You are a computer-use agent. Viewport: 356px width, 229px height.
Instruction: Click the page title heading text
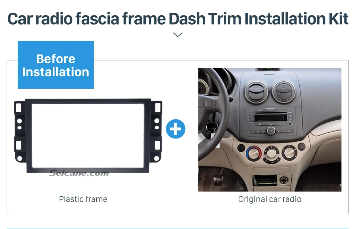[178, 19]
